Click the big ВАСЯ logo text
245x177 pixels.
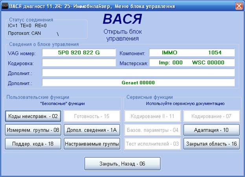click(x=122, y=19)
